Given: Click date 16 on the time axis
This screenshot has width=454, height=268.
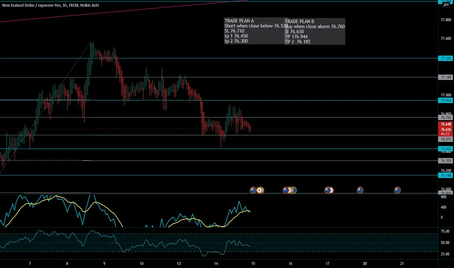Looking at the screenshot, I should pyautogui.click(x=290, y=263).
